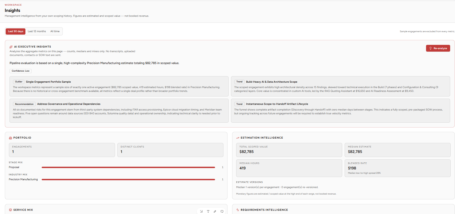Viewport: 455px width, 214px height.
Task: Click the 'Proposal' stage label
Action: (14, 168)
